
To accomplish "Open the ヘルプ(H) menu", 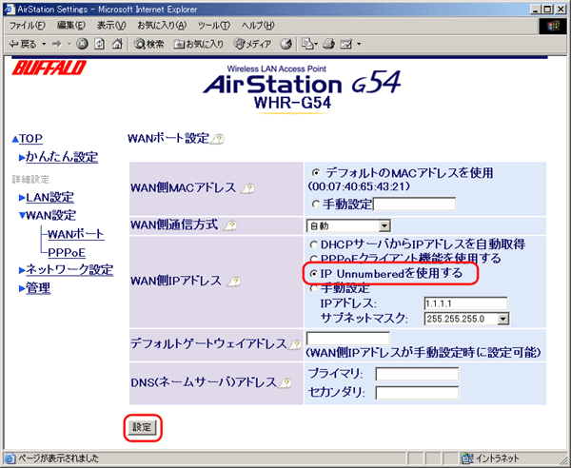I will coord(258,26).
